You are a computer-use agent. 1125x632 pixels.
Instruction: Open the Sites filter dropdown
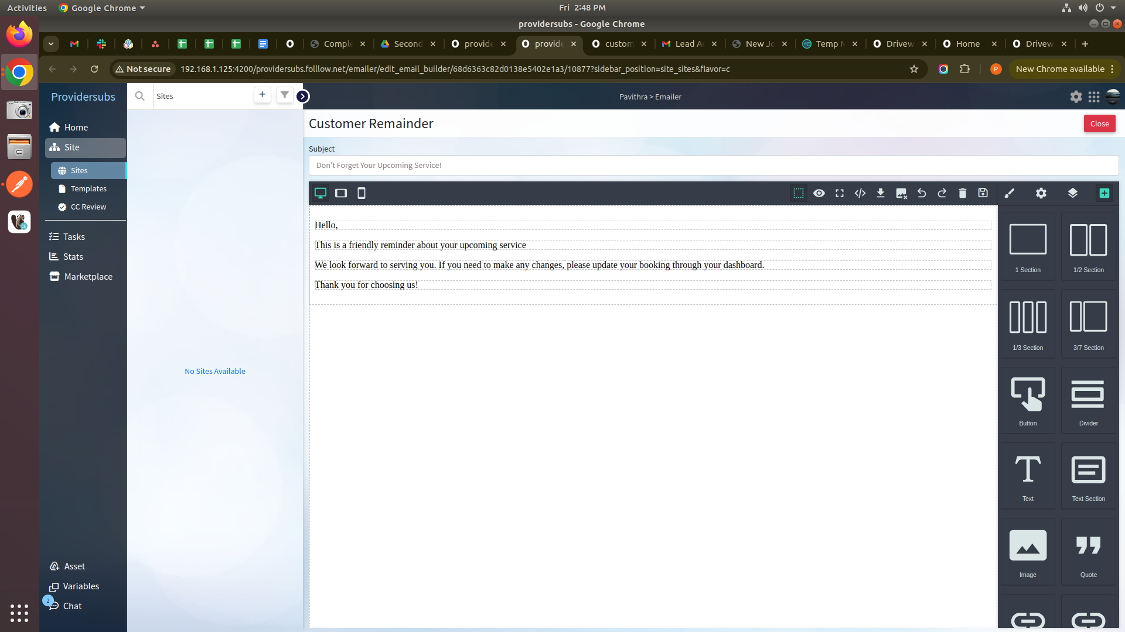(284, 95)
